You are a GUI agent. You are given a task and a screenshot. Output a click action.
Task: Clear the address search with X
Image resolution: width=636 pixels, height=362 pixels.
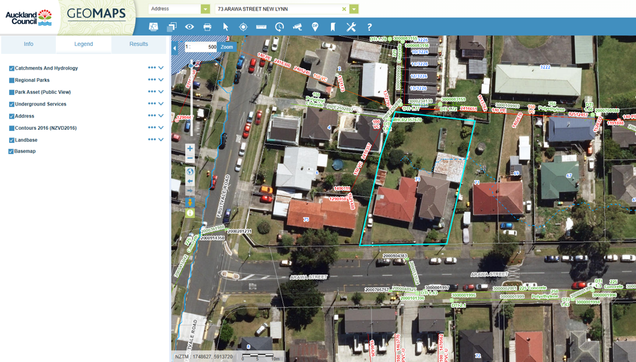point(344,9)
